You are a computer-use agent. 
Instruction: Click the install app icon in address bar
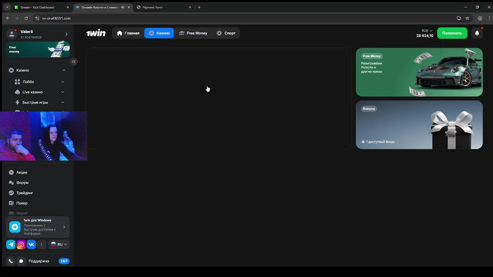(459, 18)
